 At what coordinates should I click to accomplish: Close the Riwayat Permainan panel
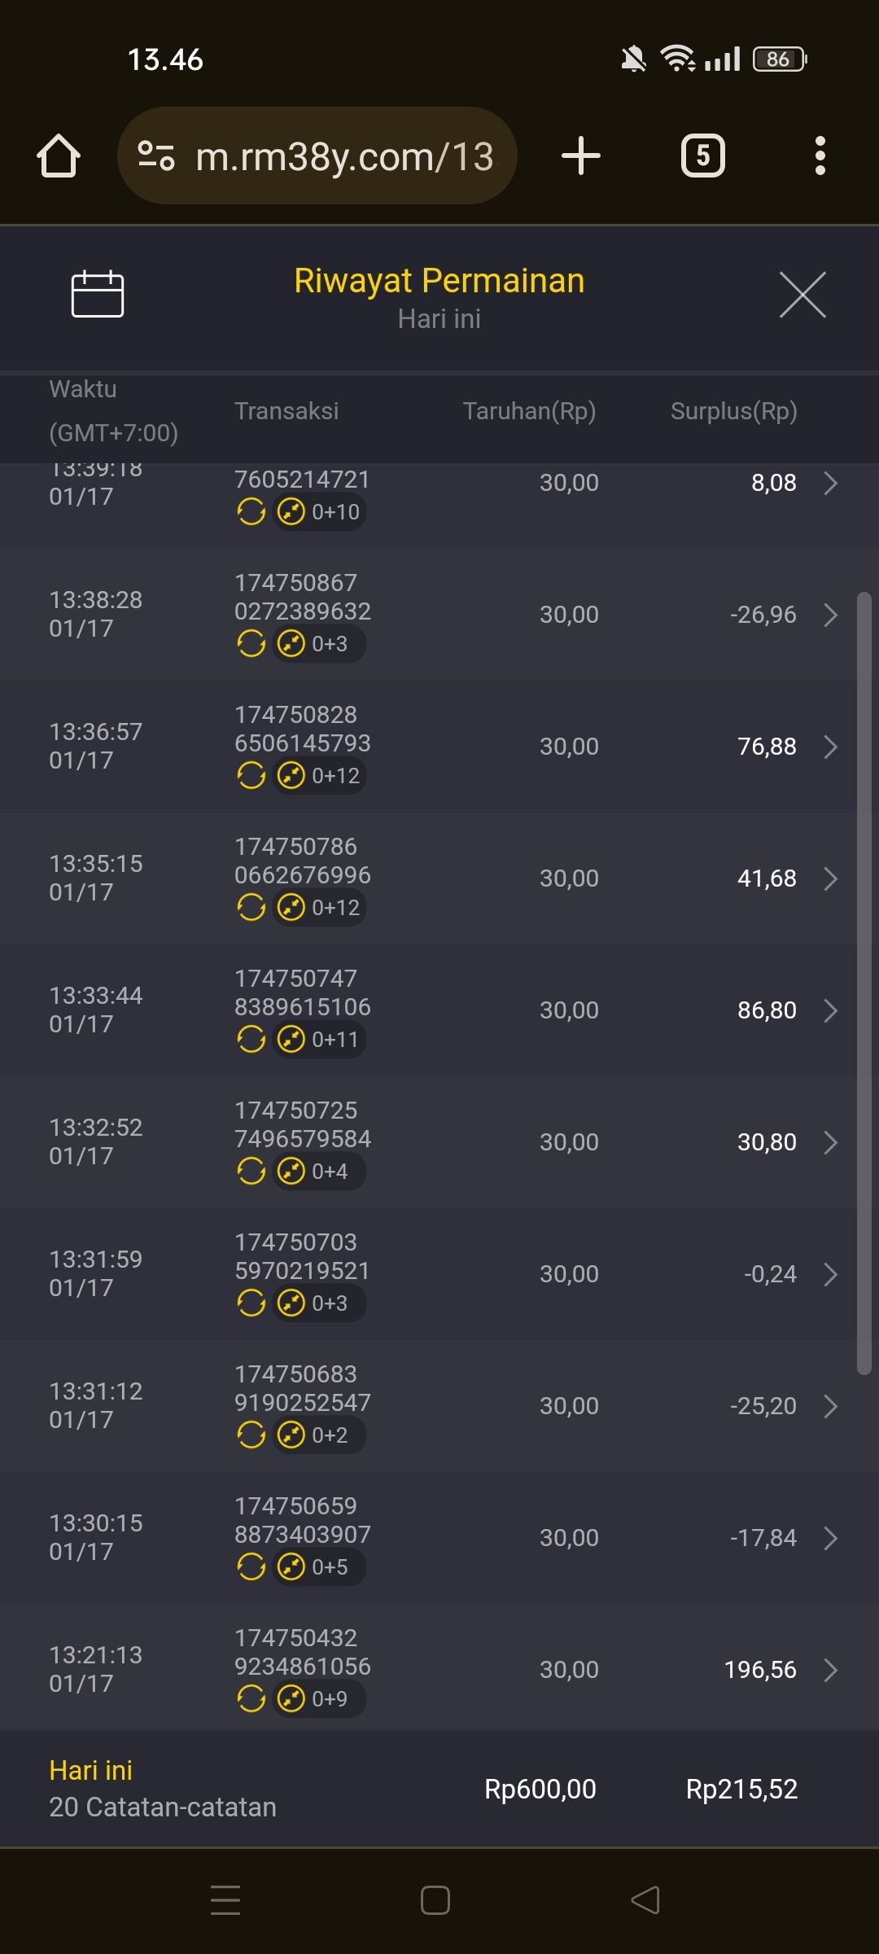click(x=802, y=295)
